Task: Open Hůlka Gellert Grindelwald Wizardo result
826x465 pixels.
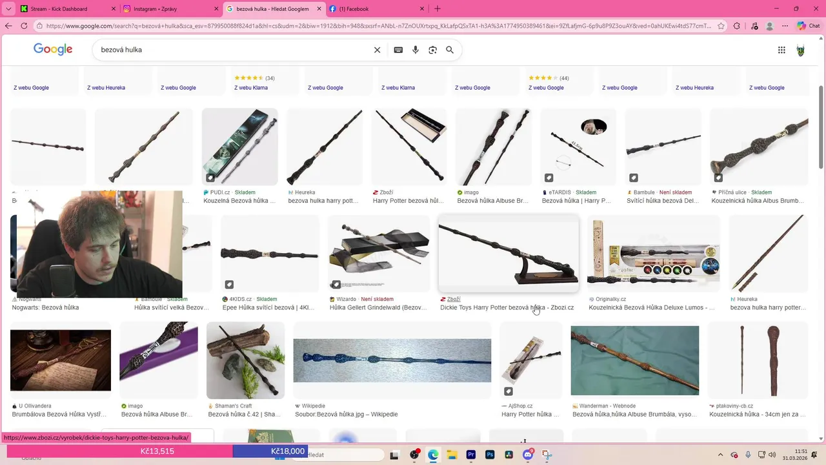Action: click(x=378, y=307)
